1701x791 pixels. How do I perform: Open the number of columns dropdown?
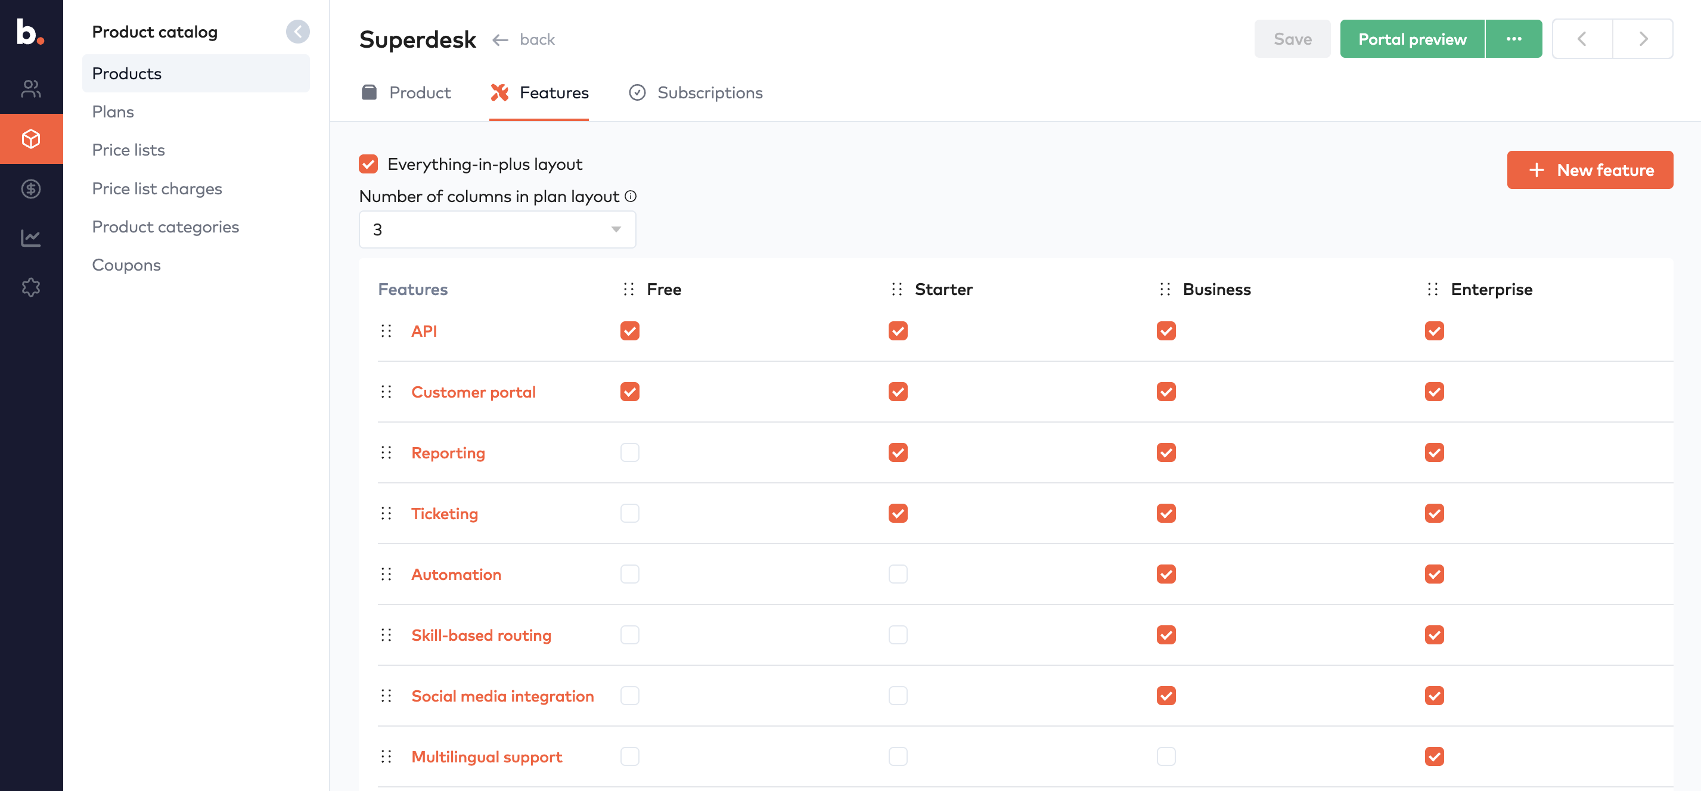pos(497,229)
